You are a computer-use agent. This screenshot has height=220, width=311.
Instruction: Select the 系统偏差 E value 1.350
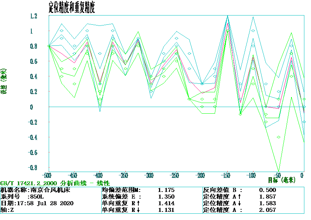[x=166, y=197]
